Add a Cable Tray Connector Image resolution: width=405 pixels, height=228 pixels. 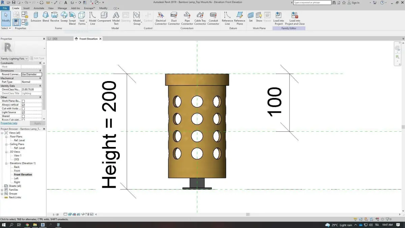pos(200,19)
